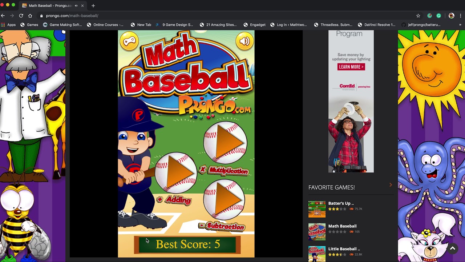Open the Batter's Up game thumbnail
This screenshot has width=465, height=262.
(x=317, y=209)
